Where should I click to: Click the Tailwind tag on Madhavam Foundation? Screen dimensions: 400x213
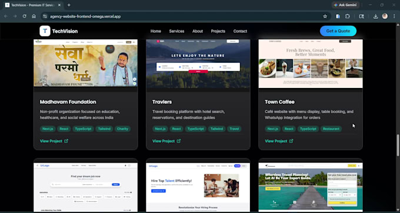point(104,129)
